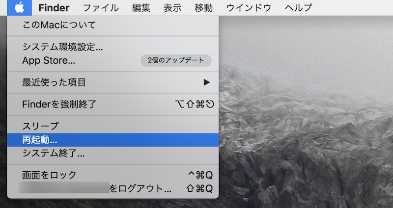Screen dimensions: 393x208
Task: Open the Finder menu in menu bar
Action: [x=54, y=8]
